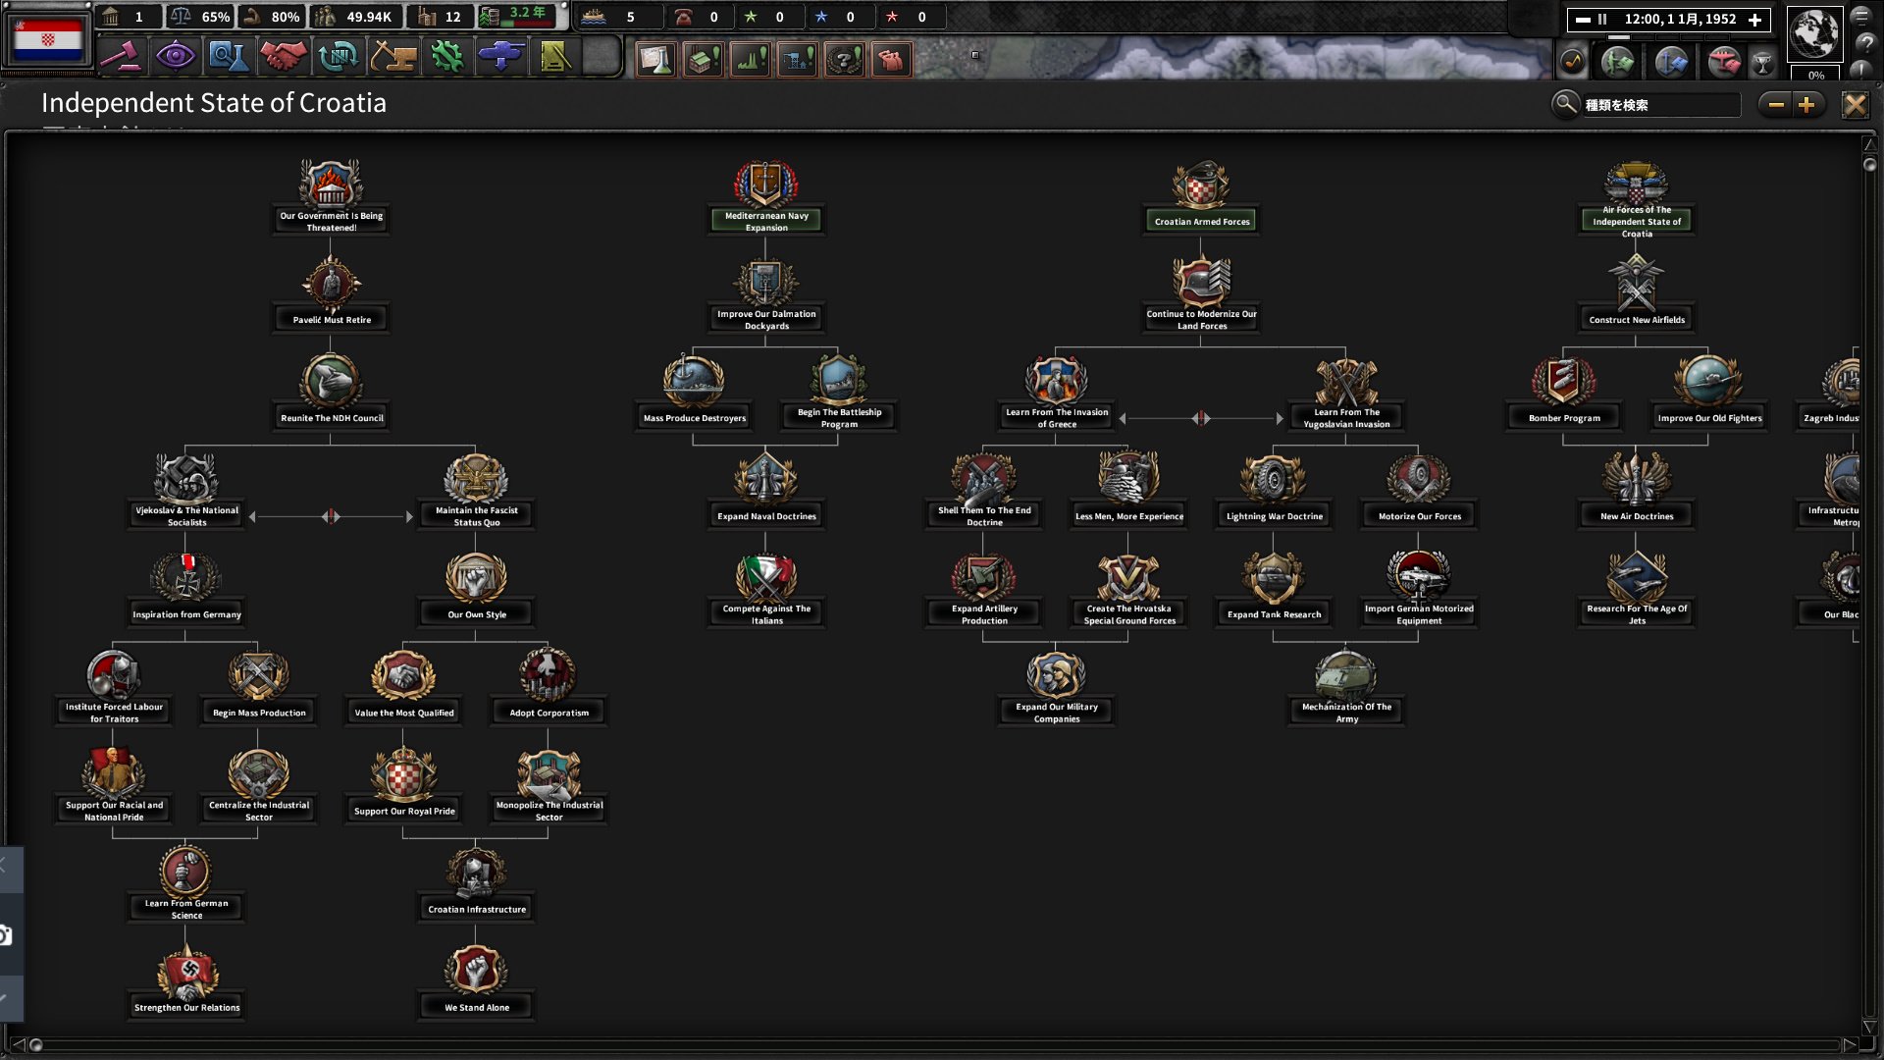Open the production gear and wrench icon

[x=446, y=57]
